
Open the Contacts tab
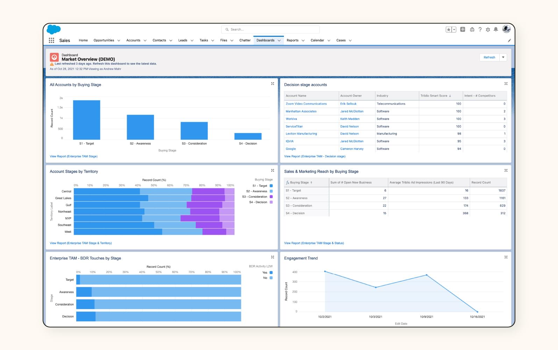pos(159,40)
